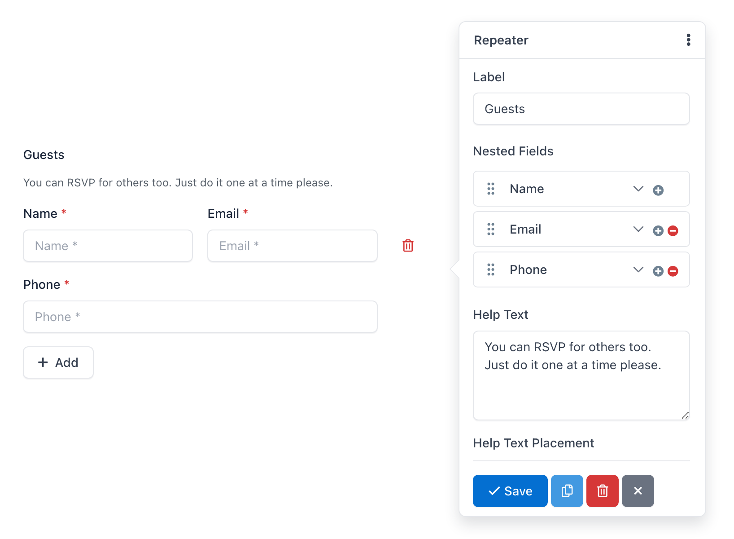
Task: Expand the Name nested field chevron
Action: click(x=638, y=189)
